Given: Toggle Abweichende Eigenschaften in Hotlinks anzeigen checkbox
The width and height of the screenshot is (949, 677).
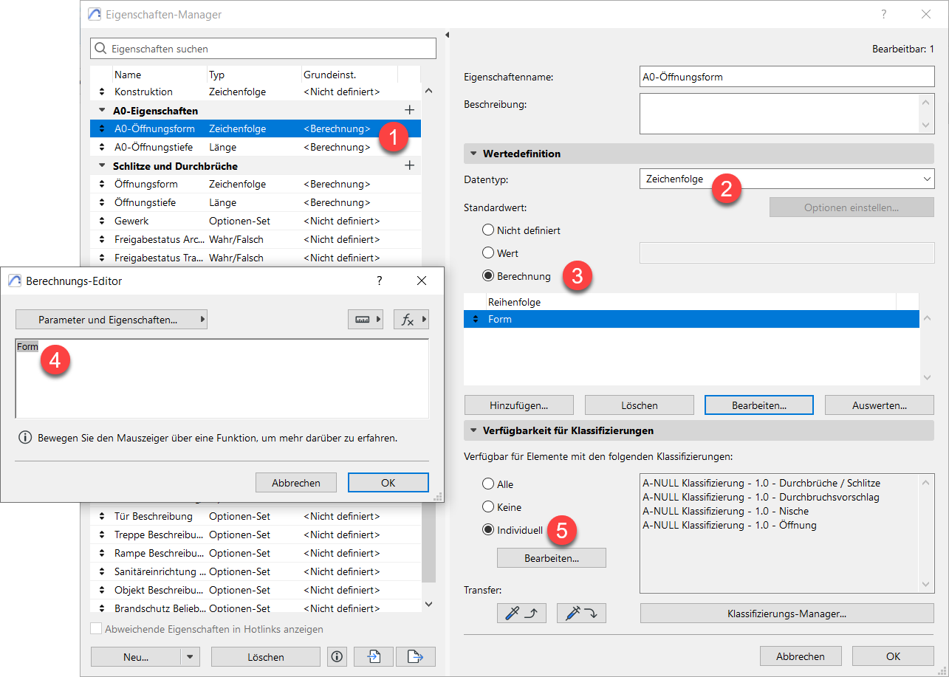Looking at the screenshot, I should coord(96,629).
